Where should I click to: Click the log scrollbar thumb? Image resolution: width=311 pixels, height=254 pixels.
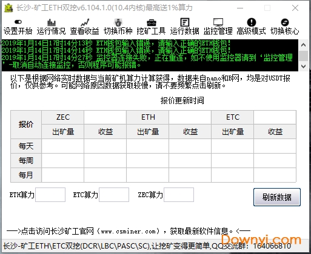tap(303, 56)
